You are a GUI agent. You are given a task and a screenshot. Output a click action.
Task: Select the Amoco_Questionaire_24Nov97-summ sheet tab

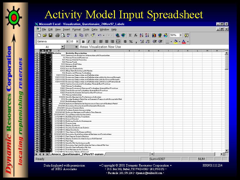pyautogui.click(x=77, y=154)
